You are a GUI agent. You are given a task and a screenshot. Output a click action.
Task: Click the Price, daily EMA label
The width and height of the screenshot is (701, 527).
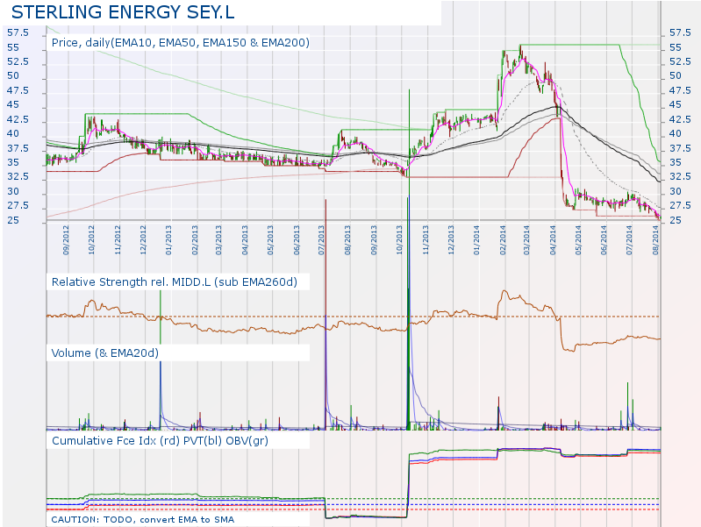coord(181,42)
